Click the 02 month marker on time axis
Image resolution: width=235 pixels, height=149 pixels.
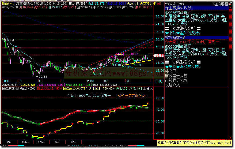click(x=106, y=81)
